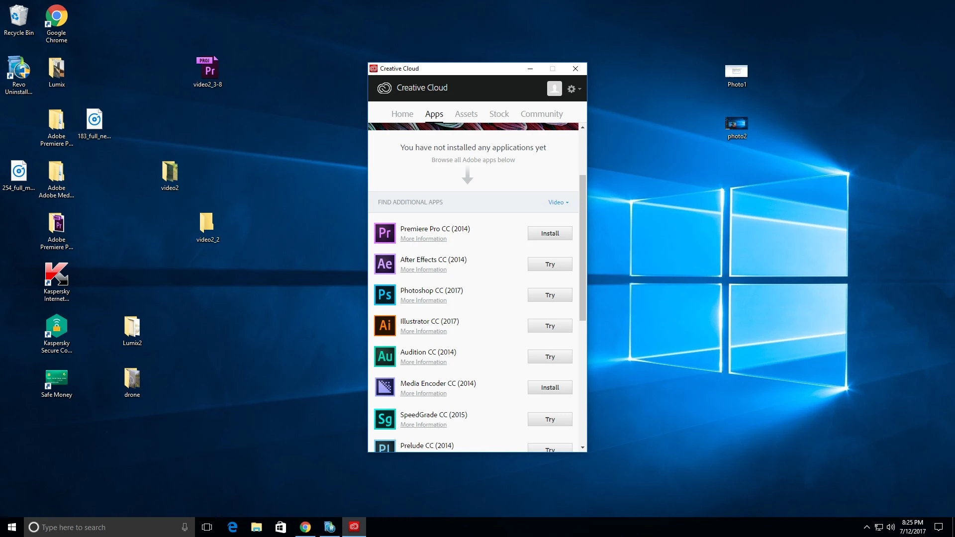Click the Audition Au icon

click(x=384, y=357)
